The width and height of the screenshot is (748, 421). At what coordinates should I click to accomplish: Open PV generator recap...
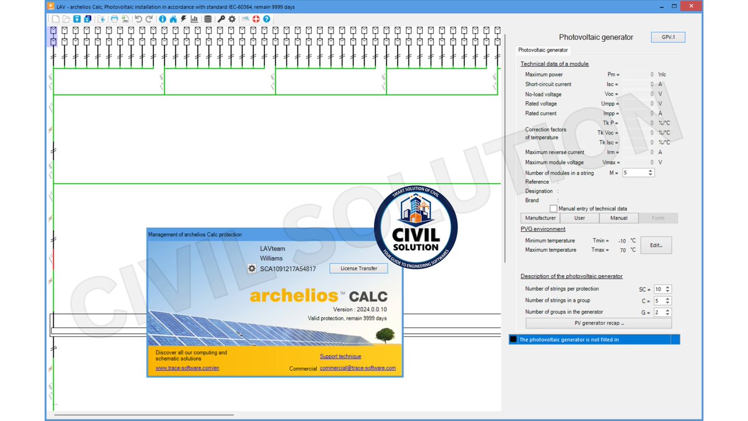point(599,323)
